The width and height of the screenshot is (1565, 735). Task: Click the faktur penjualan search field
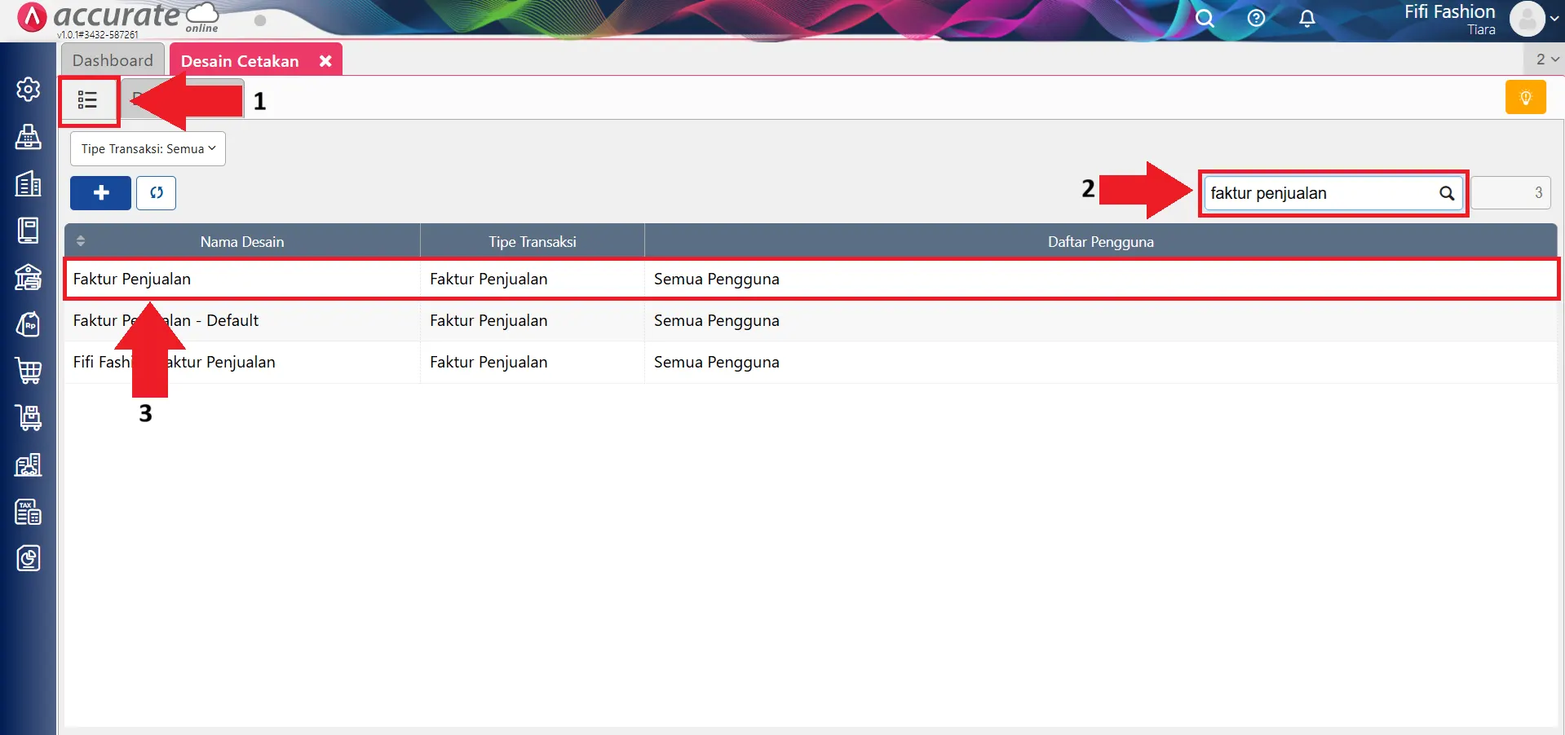(x=1320, y=193)
